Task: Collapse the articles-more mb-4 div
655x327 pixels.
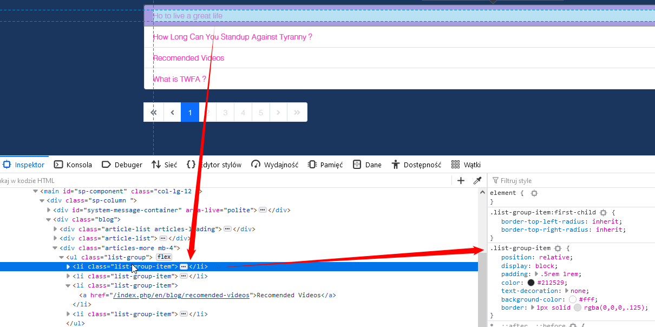Action: coord(55,248)
